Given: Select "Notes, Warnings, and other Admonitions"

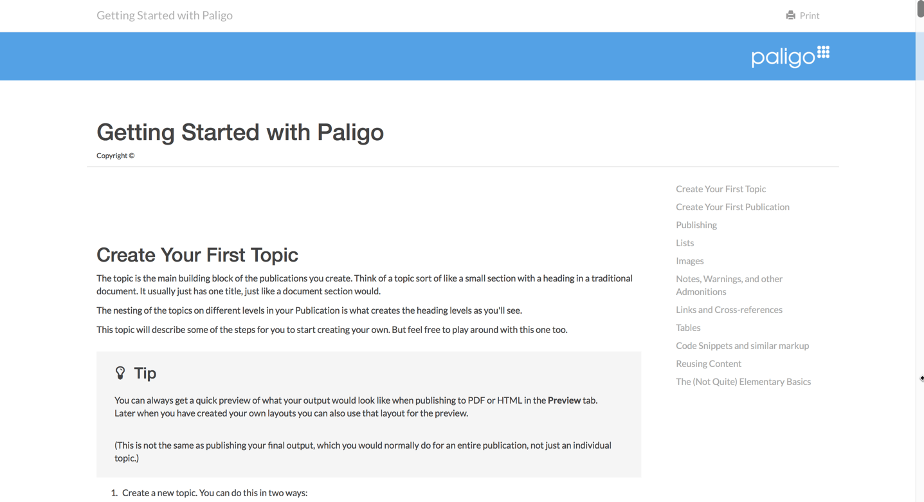Looking at the screenshot, I should click(729, 285).
